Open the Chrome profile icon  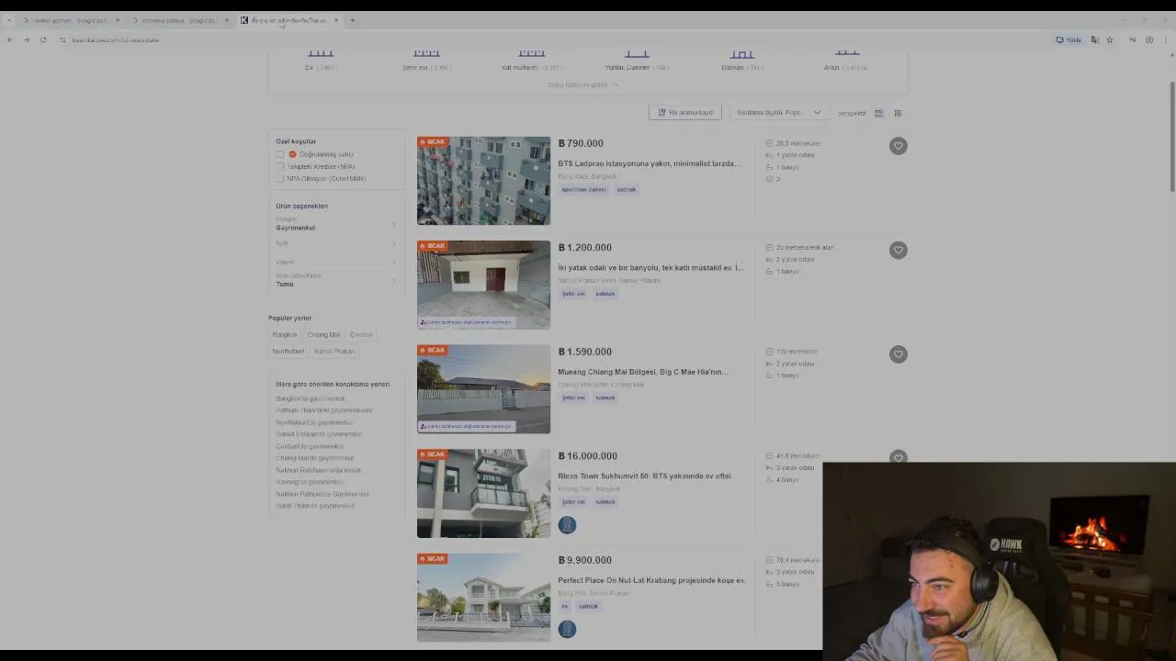pos(1148,39)
